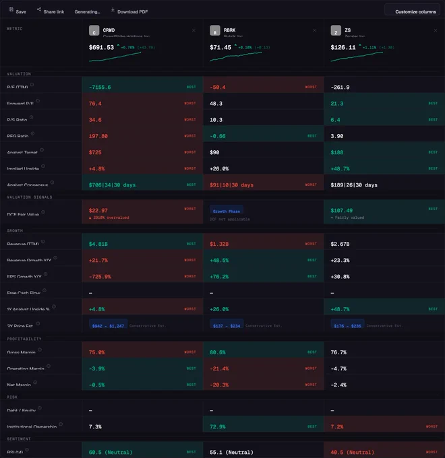
Task: Click the -725.9% EPS growth value
Action: pos(100,277)
